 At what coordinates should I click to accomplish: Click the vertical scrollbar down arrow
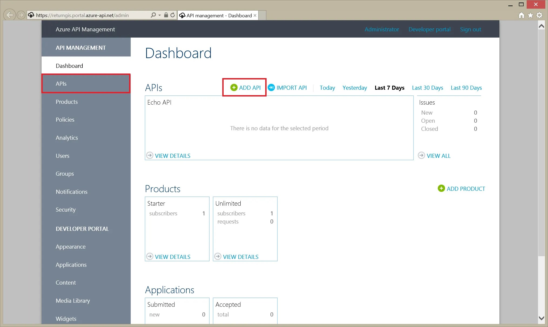[541, 318]
